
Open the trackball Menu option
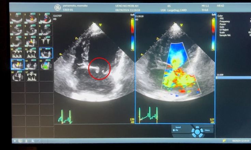tap(207, 130)
